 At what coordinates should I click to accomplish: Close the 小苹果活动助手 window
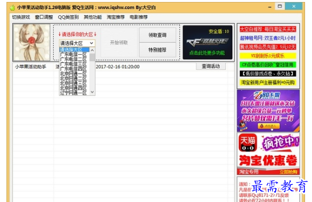click(x=294, y=6)
